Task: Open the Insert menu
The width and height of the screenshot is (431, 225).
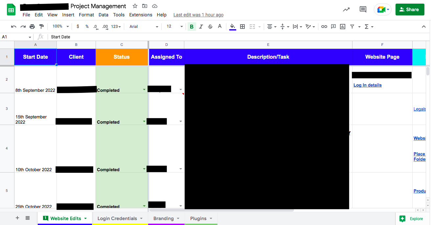Action: point(68,15)
